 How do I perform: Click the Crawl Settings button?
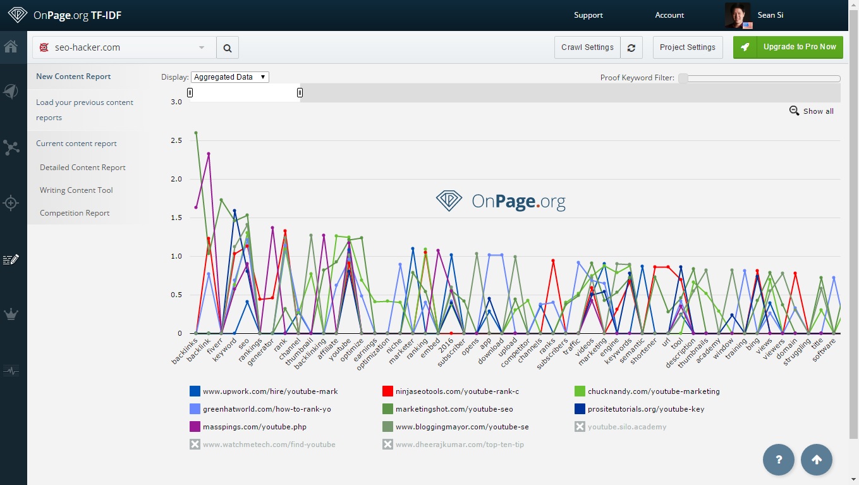tap(587, 47)
